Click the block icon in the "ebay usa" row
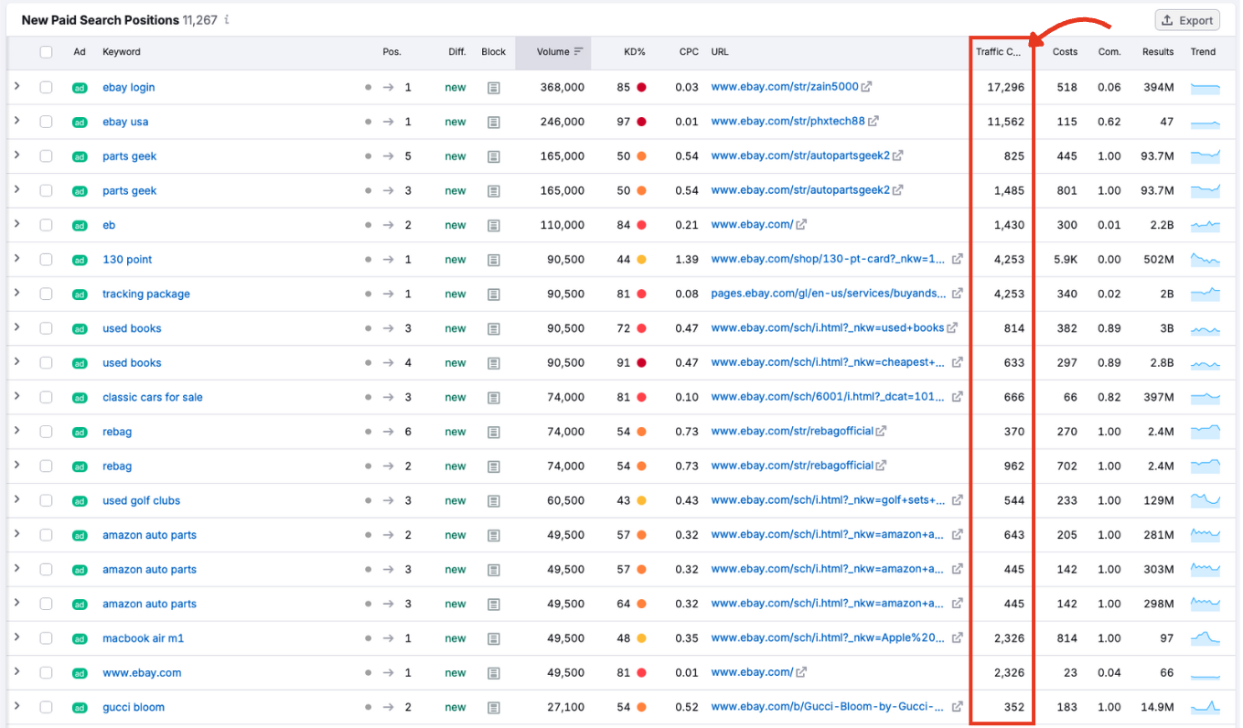1243x728 pixels. click(493, 121)
